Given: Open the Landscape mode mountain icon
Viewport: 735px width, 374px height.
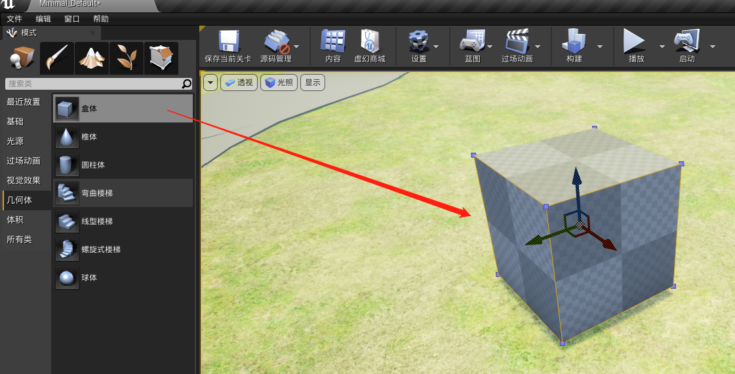Looking at the screenshot, I should tap(92, 58).
